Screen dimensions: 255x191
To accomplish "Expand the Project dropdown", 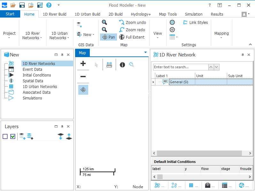I will pos(9,35).
